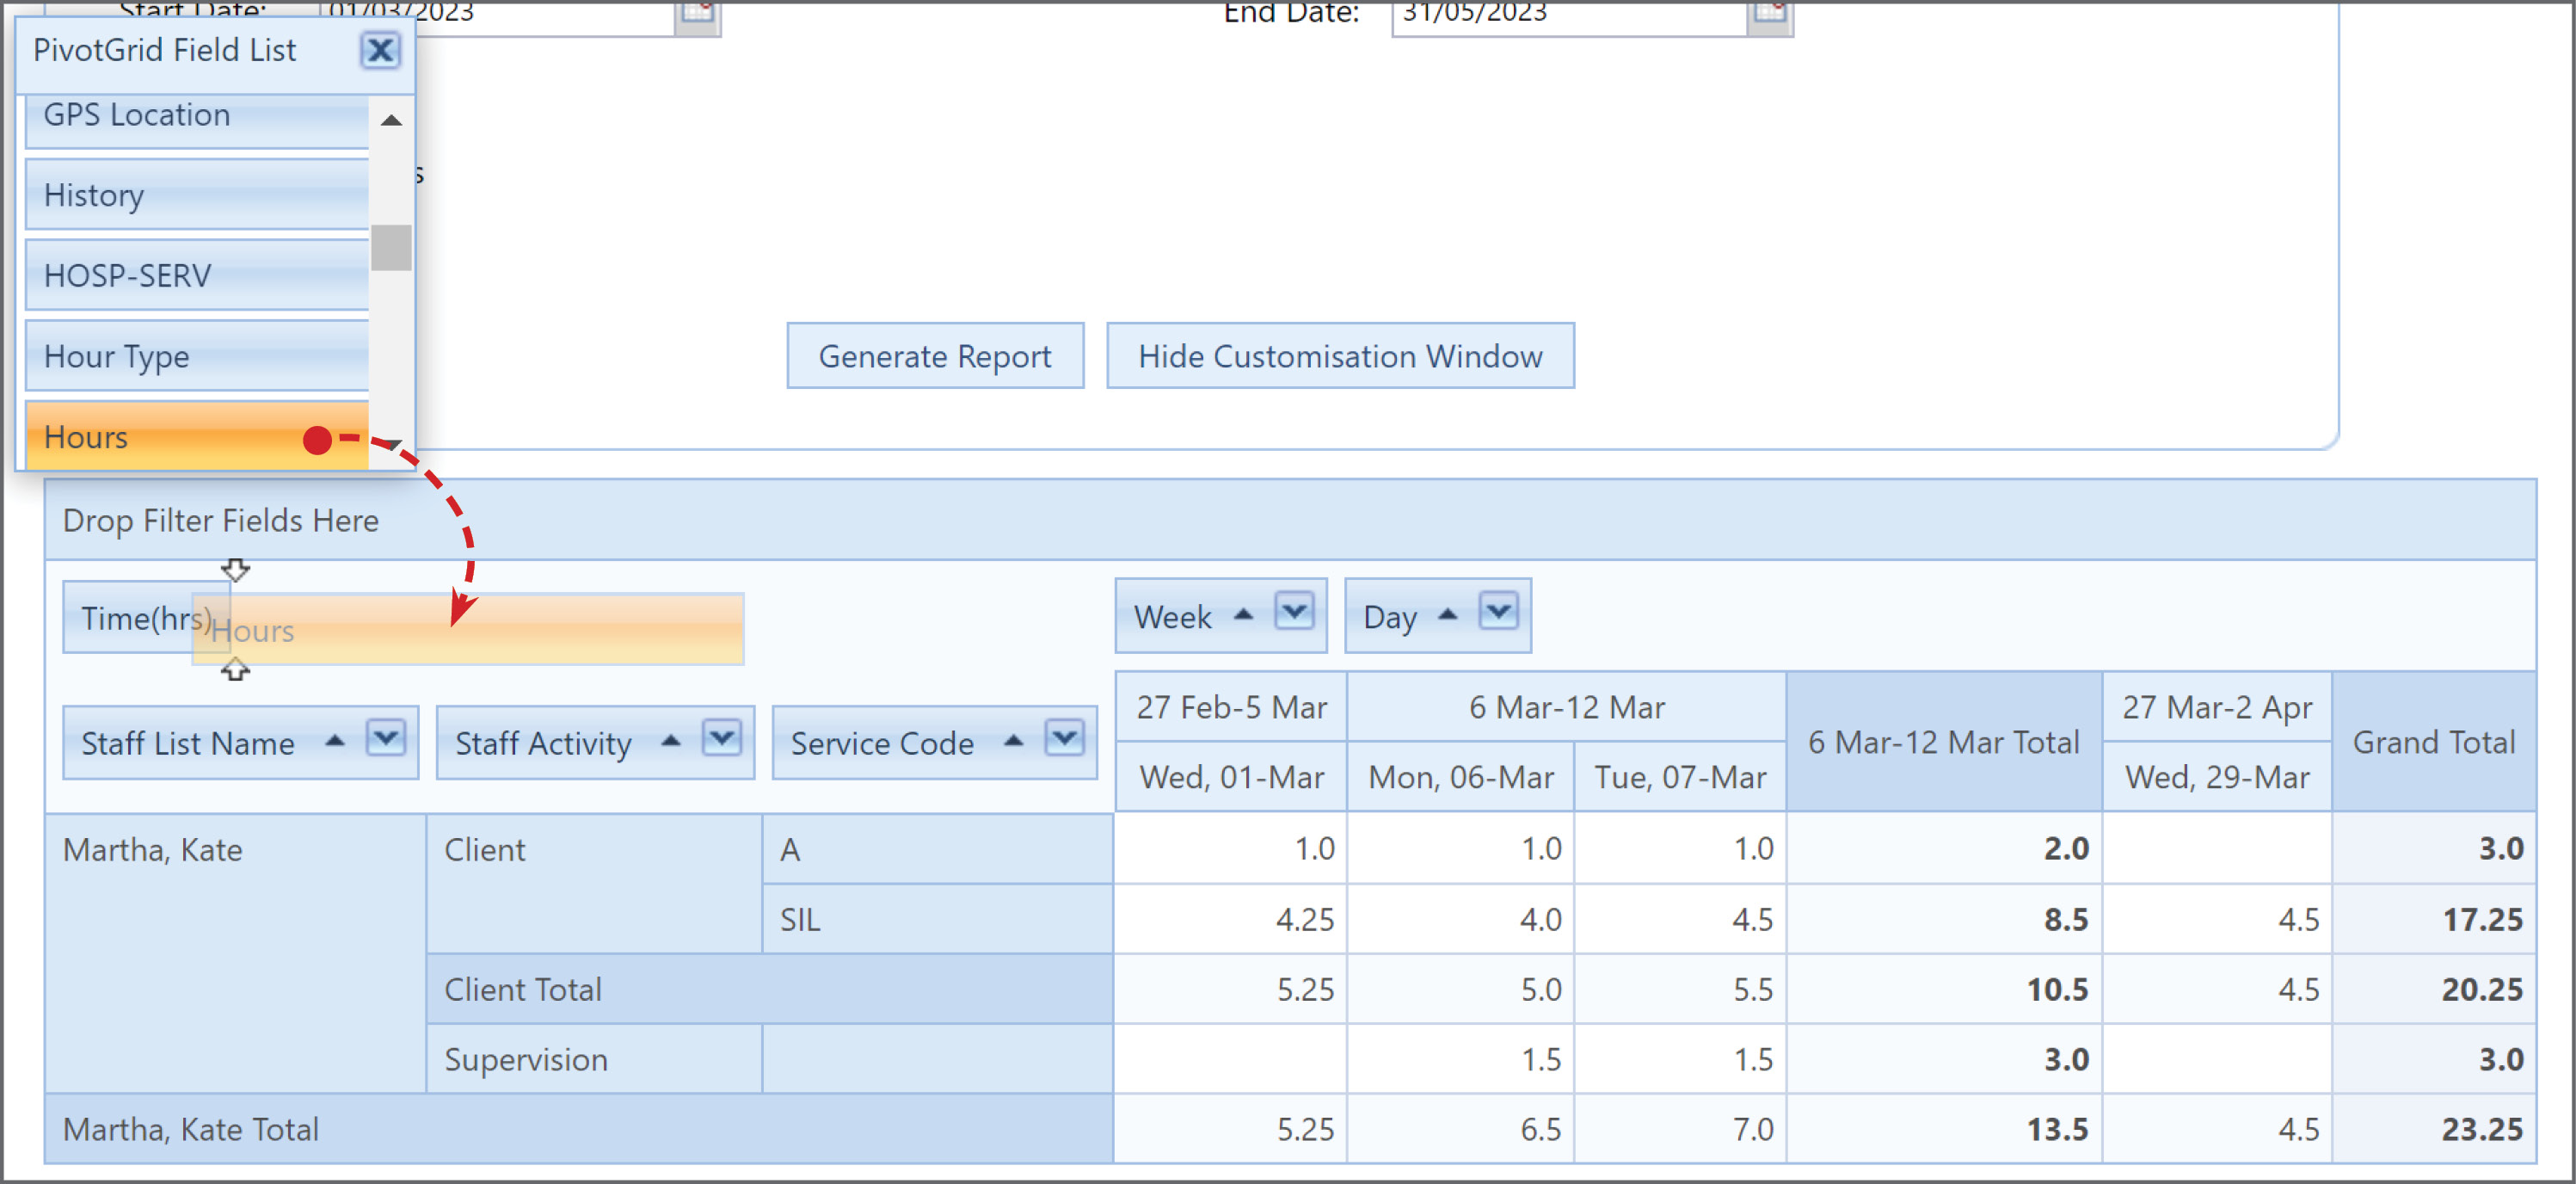
Task: Click the Generate Report button
Action: [x=935, y=355]
